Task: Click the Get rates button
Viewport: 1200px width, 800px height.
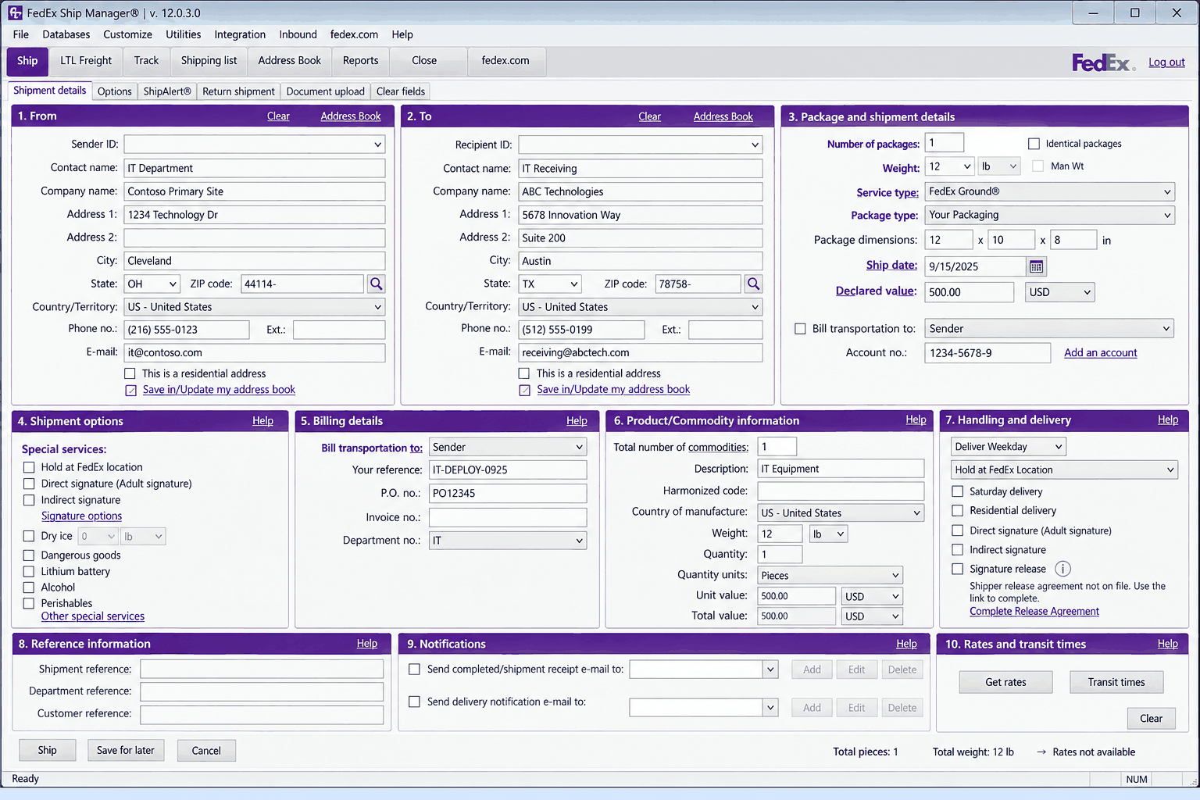Action: point(1005,682)
